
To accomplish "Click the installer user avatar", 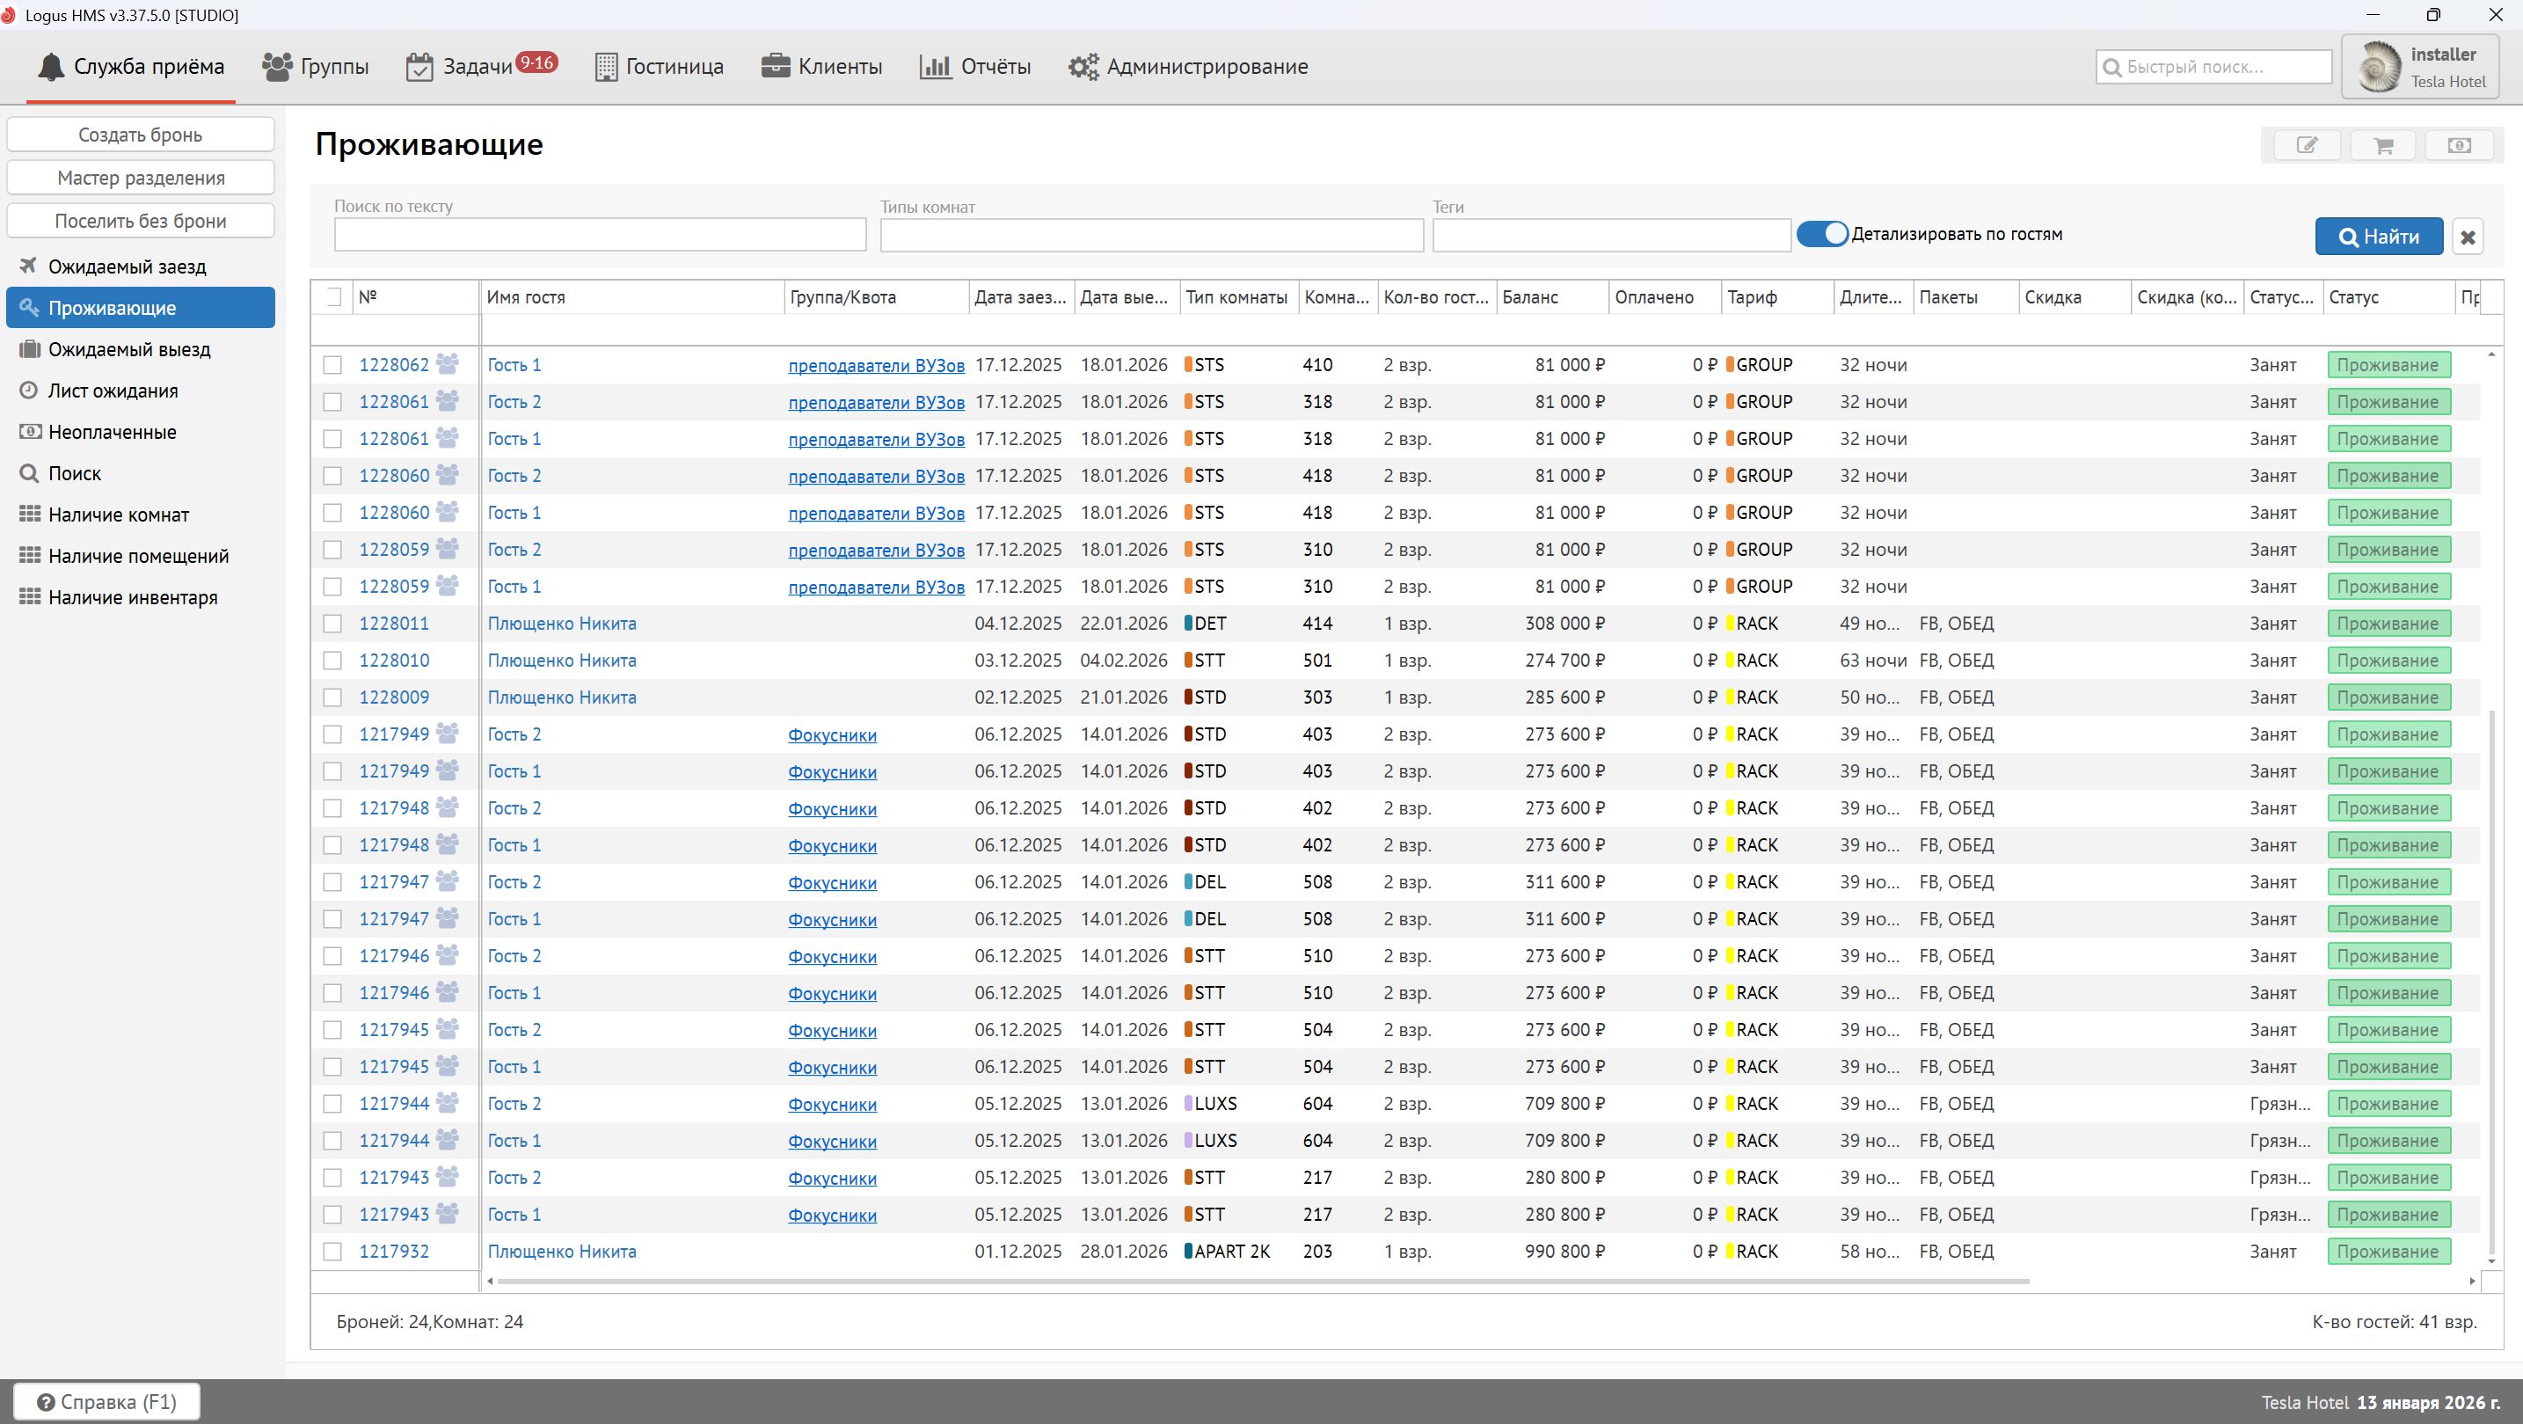I will [2378, 67].
